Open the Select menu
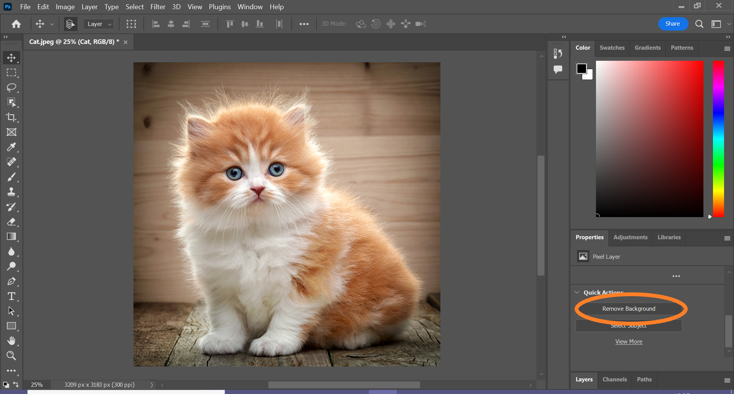This screenshot has height=394, width=734. [x=135, y=7]
